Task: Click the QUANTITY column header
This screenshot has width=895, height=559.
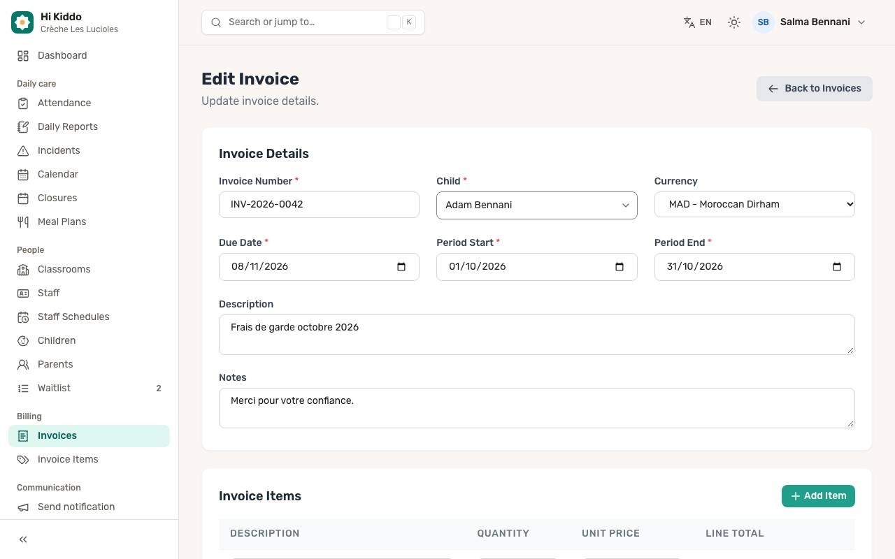Action: 503,533
